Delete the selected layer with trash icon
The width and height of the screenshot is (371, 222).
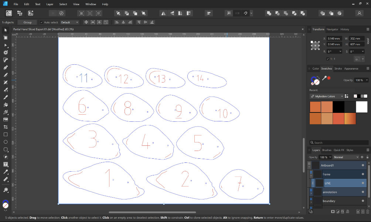point(367,211)
